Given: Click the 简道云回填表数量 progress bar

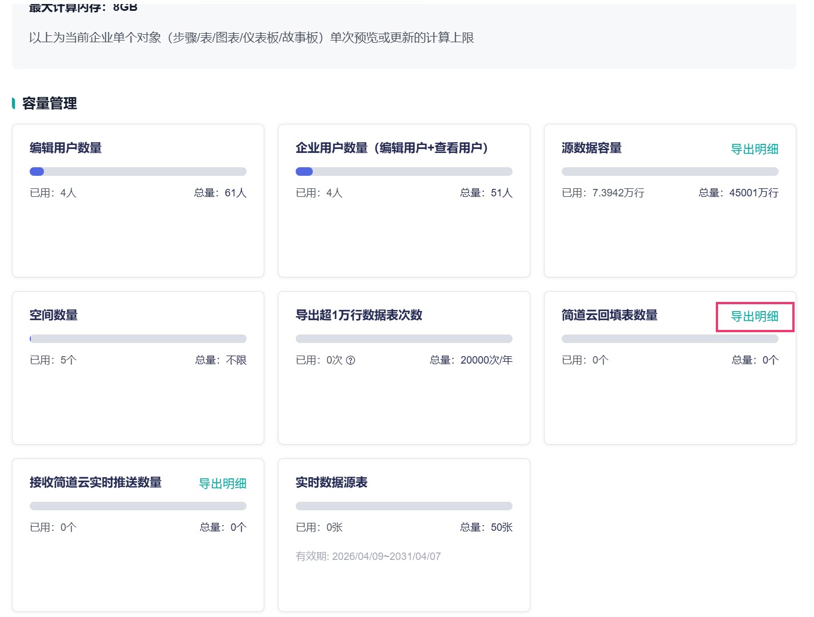Looking at the screenshot, I should [x=670, y=338].
